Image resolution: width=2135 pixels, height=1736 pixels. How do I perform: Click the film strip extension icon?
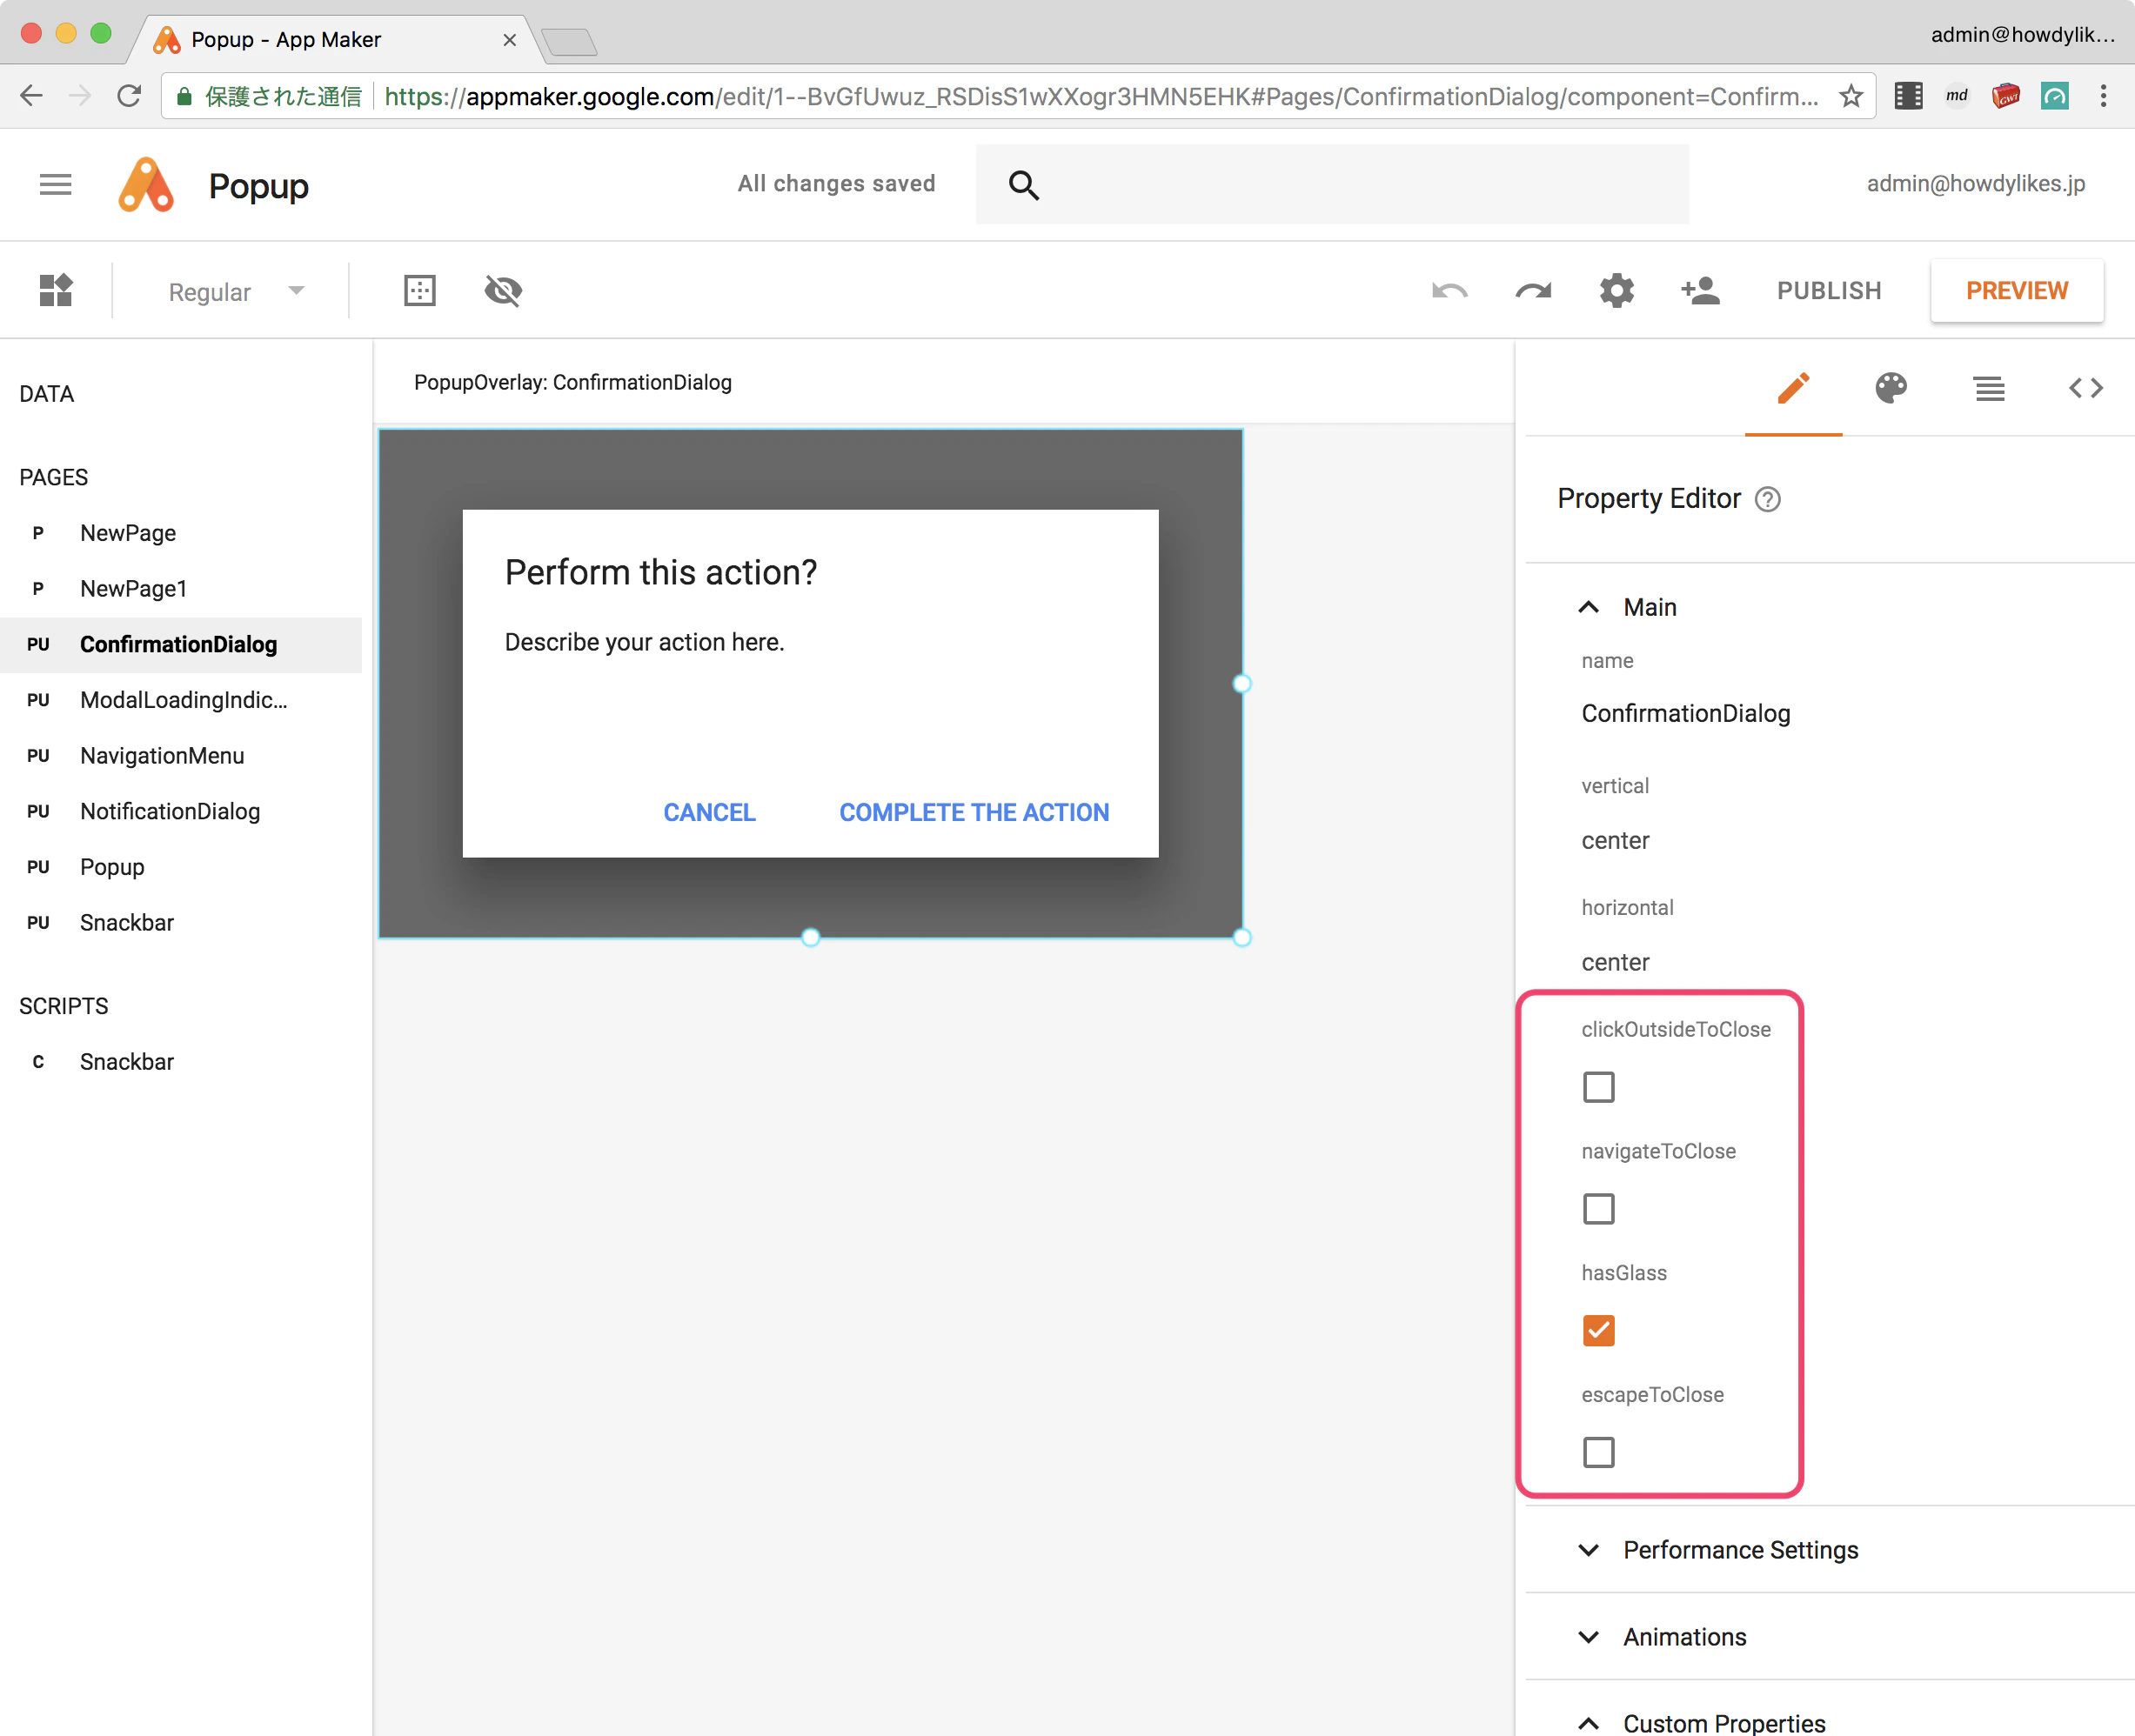click(1908, 96)
